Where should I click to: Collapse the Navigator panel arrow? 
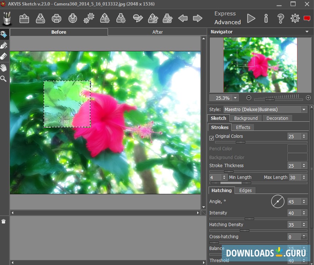pyautogui.click(x=307, y=32)
